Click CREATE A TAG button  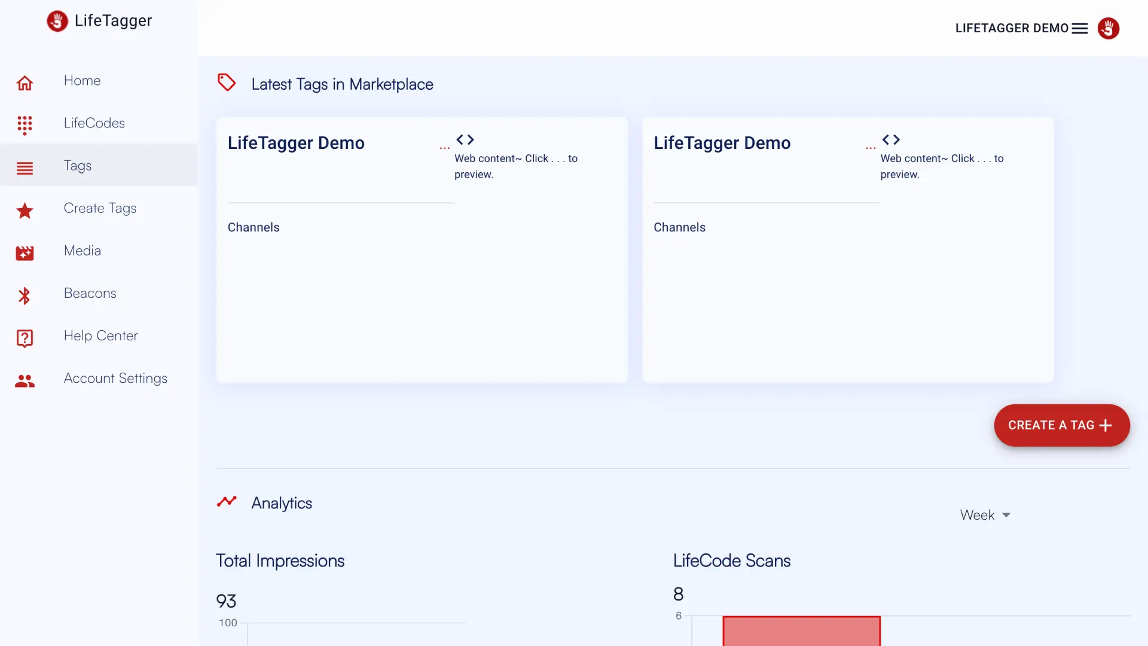(x=1061, y=424)
